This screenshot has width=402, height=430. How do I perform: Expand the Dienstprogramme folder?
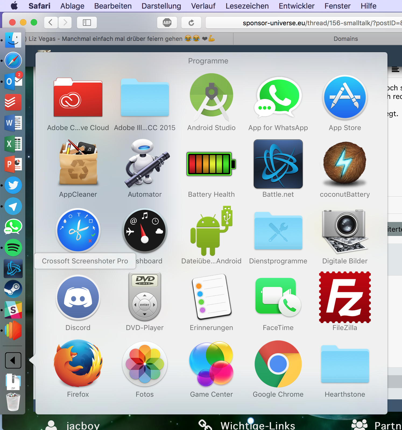click(x=278, y=232)
